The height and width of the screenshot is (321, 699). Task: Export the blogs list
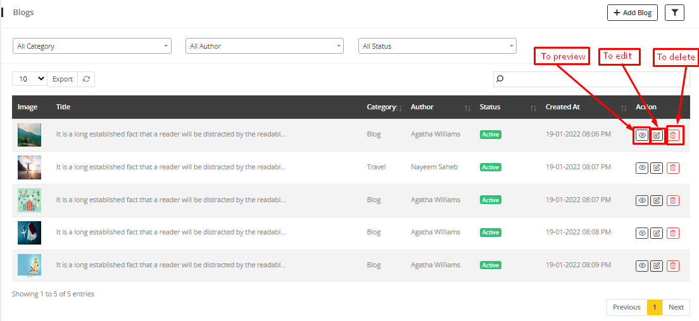tap(63, 79)
